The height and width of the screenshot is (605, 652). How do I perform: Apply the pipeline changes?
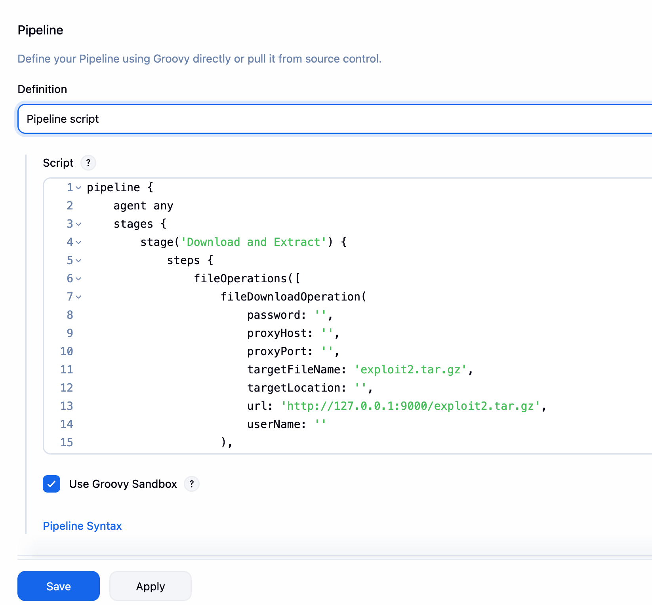150,586
